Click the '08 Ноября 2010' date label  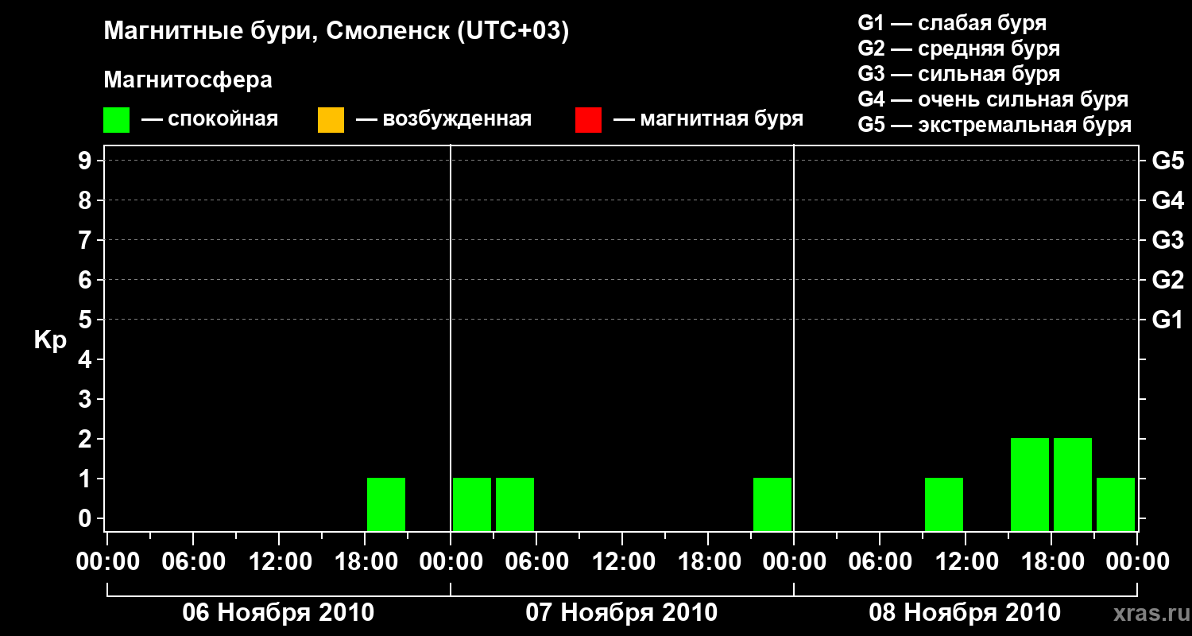pyautogui.click(x=965, y=613)
